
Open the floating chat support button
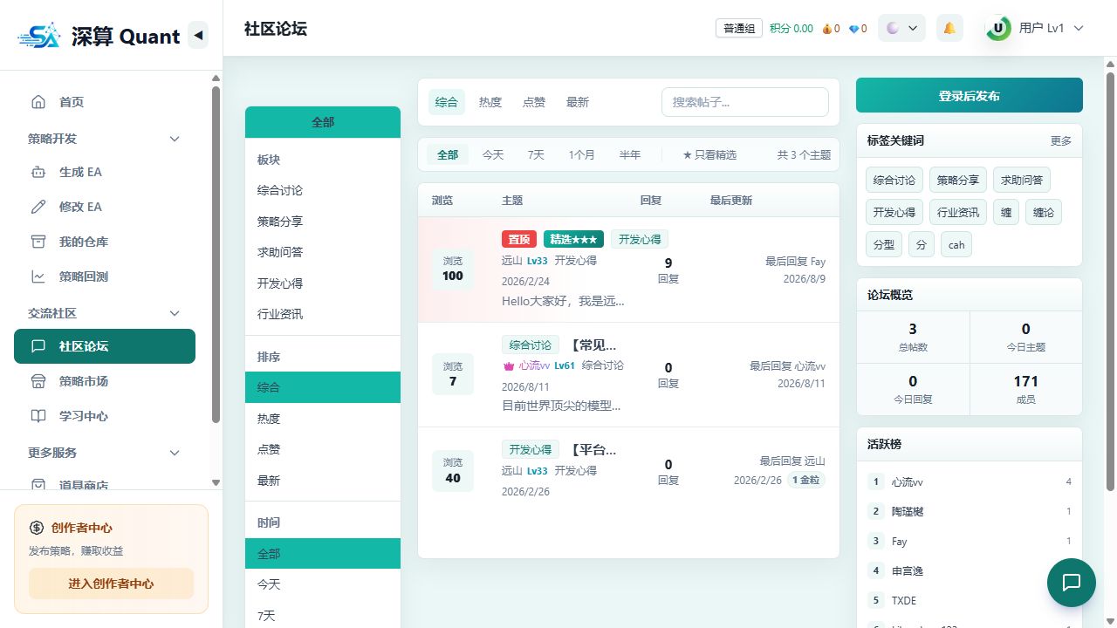[x=1071, y=582]
